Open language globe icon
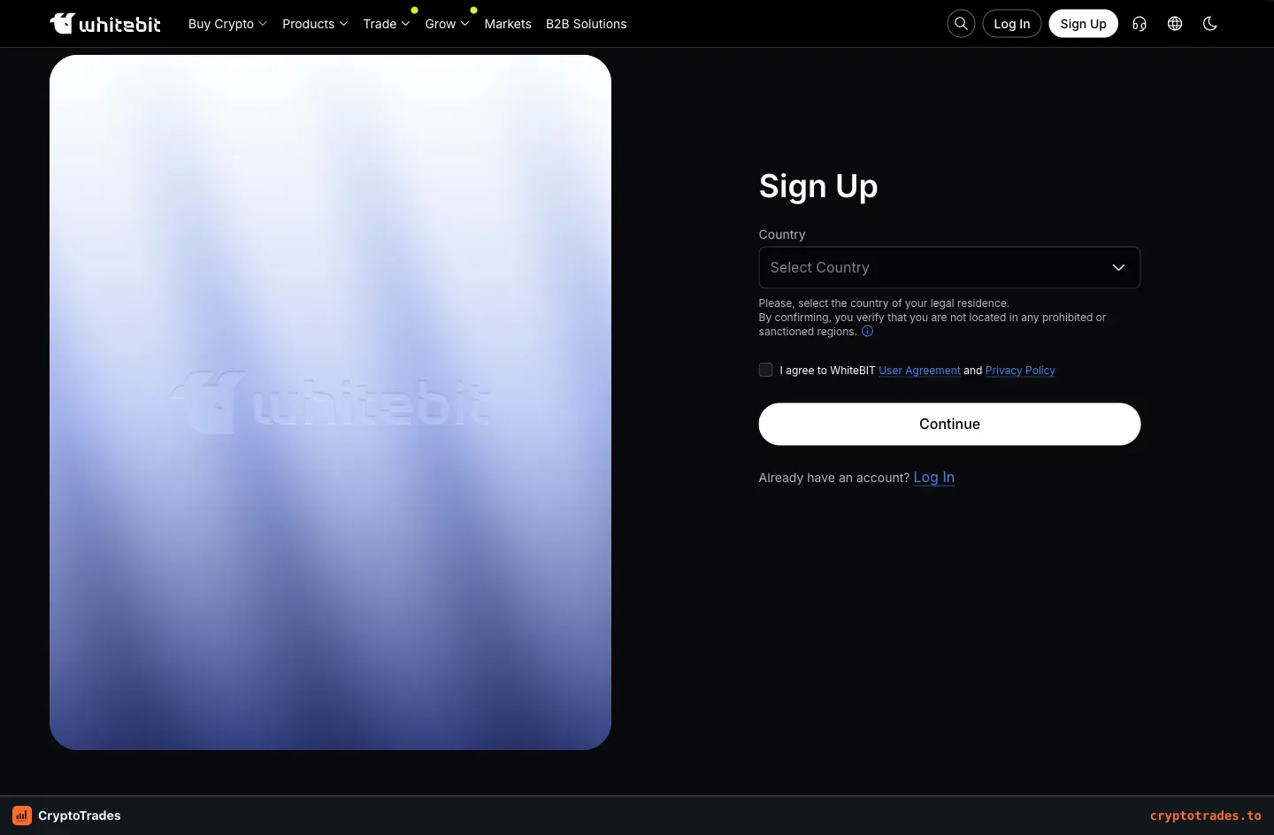 click(x=1175, y=24)
